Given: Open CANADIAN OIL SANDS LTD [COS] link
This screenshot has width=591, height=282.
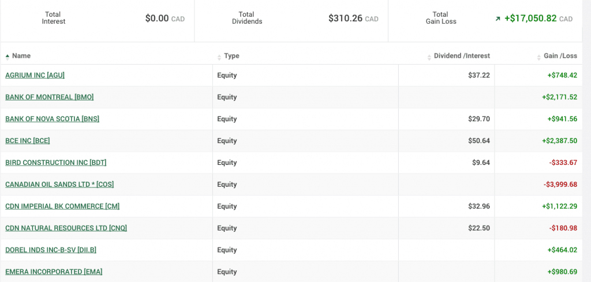Looking at the screenshot, I should [59, 185].
